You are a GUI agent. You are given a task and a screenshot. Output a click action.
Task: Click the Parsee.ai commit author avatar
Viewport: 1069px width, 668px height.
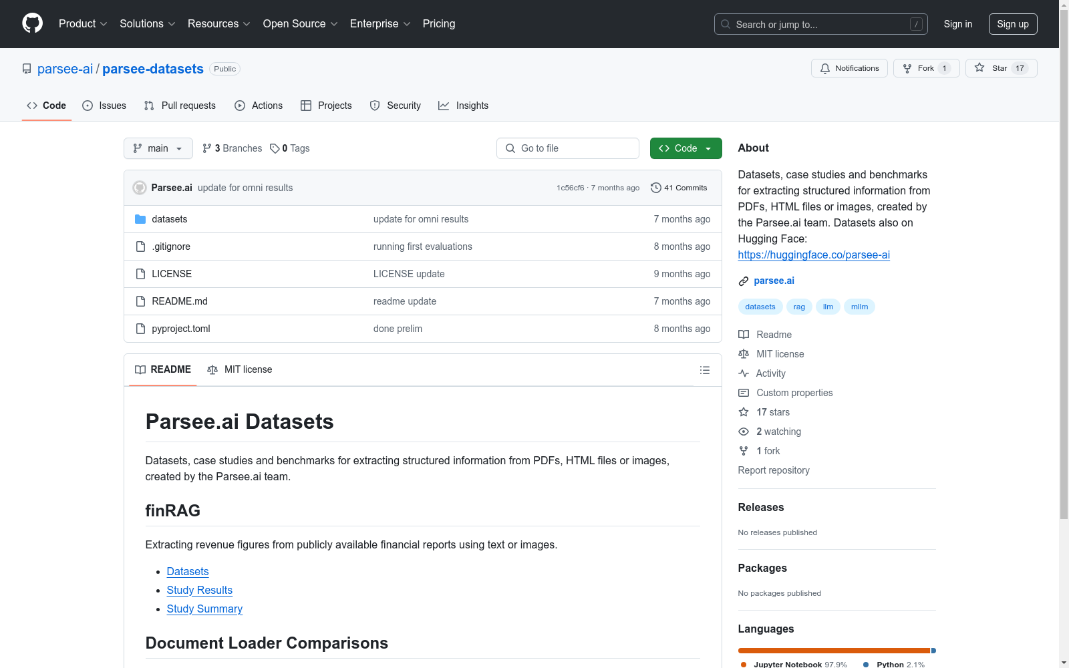pyautogui.click(x=140, y=188)
